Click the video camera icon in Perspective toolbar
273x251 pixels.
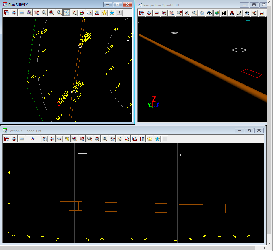[224, 13]
